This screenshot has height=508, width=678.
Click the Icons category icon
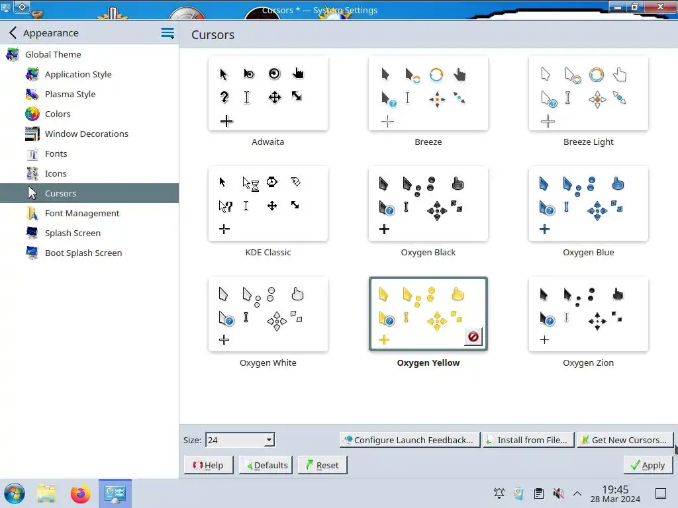32,174
